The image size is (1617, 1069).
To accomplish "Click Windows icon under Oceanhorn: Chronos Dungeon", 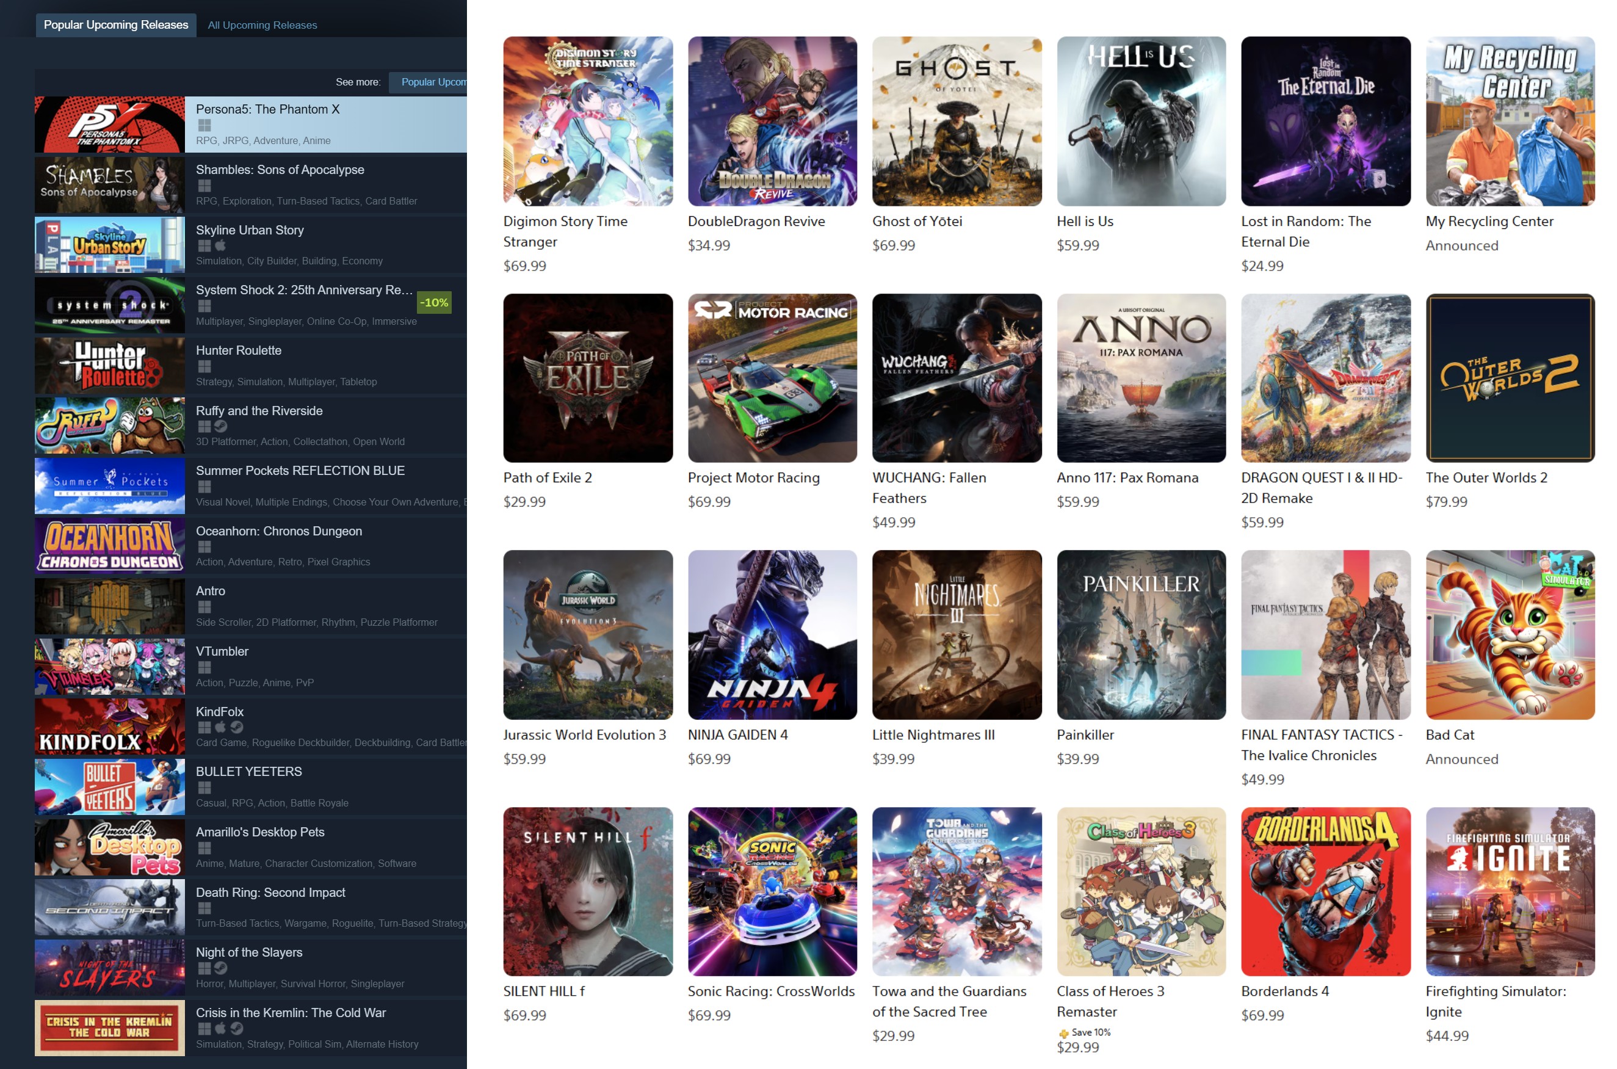I will coord(204,547).
